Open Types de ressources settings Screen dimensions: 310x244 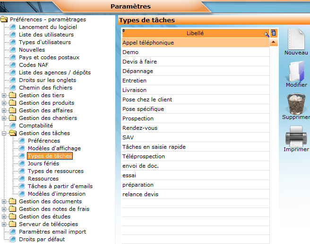pyautogui.click(x=56, y=171)
